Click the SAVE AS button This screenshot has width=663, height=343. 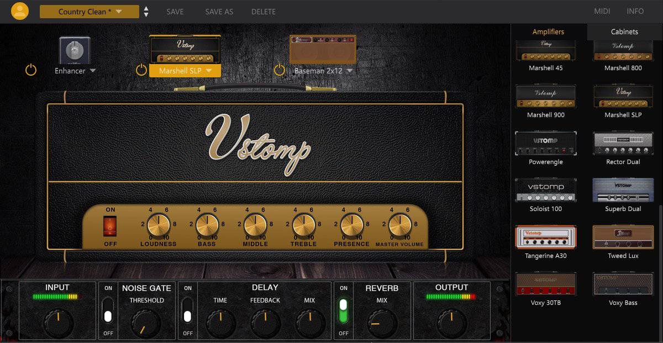(219, 12)
